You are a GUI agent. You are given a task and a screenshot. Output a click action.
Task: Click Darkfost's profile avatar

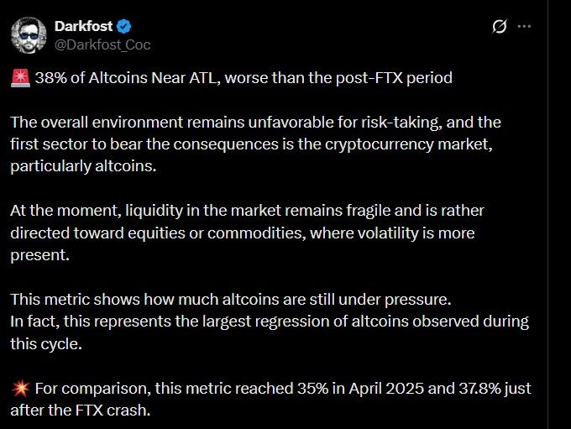(29, 34)
